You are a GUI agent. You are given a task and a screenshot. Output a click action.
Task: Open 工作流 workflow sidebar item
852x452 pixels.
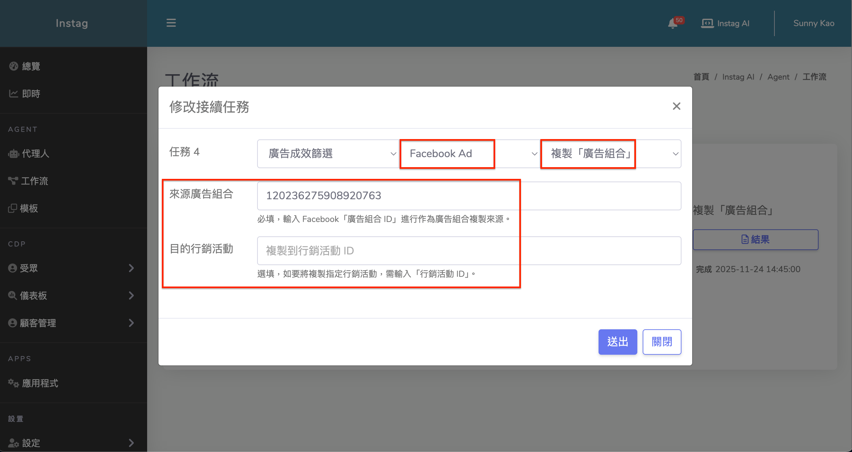(34, 181)
